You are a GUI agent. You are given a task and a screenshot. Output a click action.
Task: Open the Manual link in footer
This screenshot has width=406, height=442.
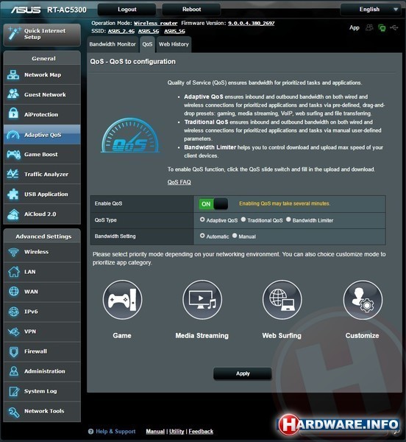point(155,431)
